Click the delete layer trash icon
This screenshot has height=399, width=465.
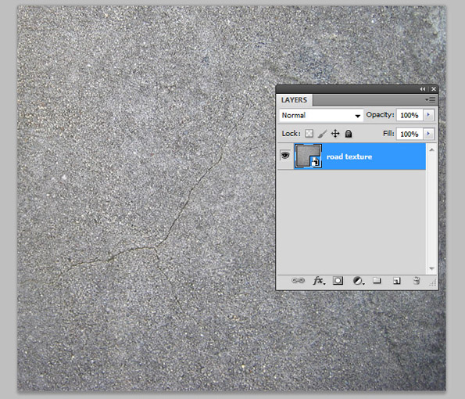pyautogui.click(x=417, y=281)
